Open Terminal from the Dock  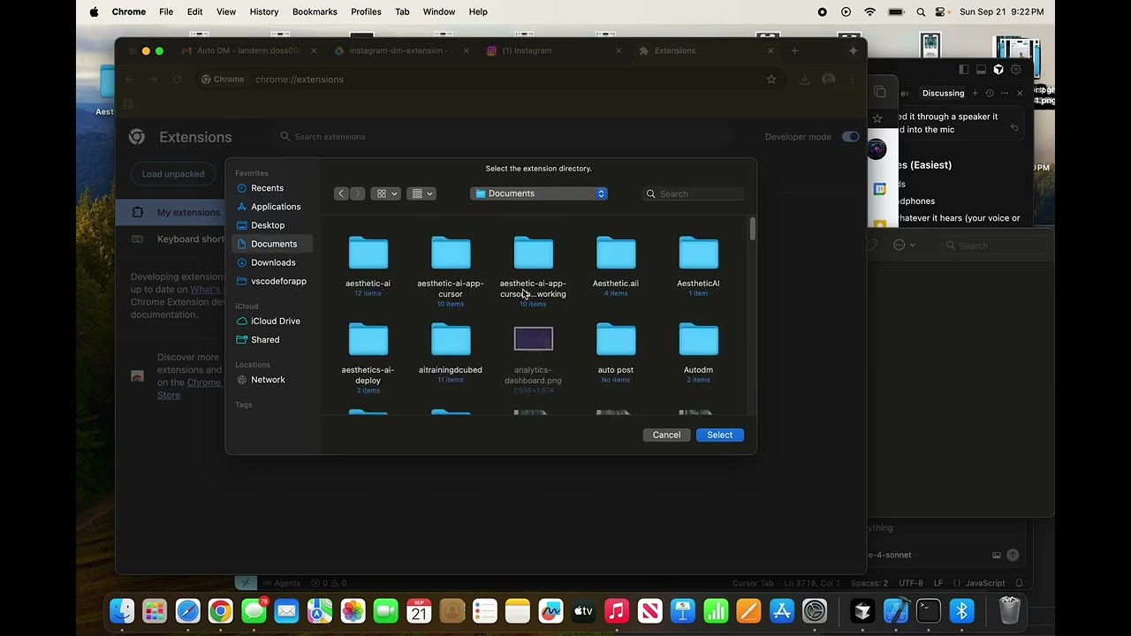click(x=929, y=610)
